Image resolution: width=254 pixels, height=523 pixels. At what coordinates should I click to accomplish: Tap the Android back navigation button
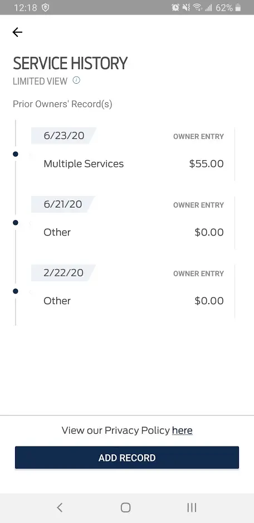pos(60,507)
